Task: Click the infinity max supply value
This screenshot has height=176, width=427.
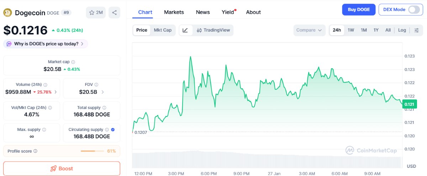Action: point(32,136)
